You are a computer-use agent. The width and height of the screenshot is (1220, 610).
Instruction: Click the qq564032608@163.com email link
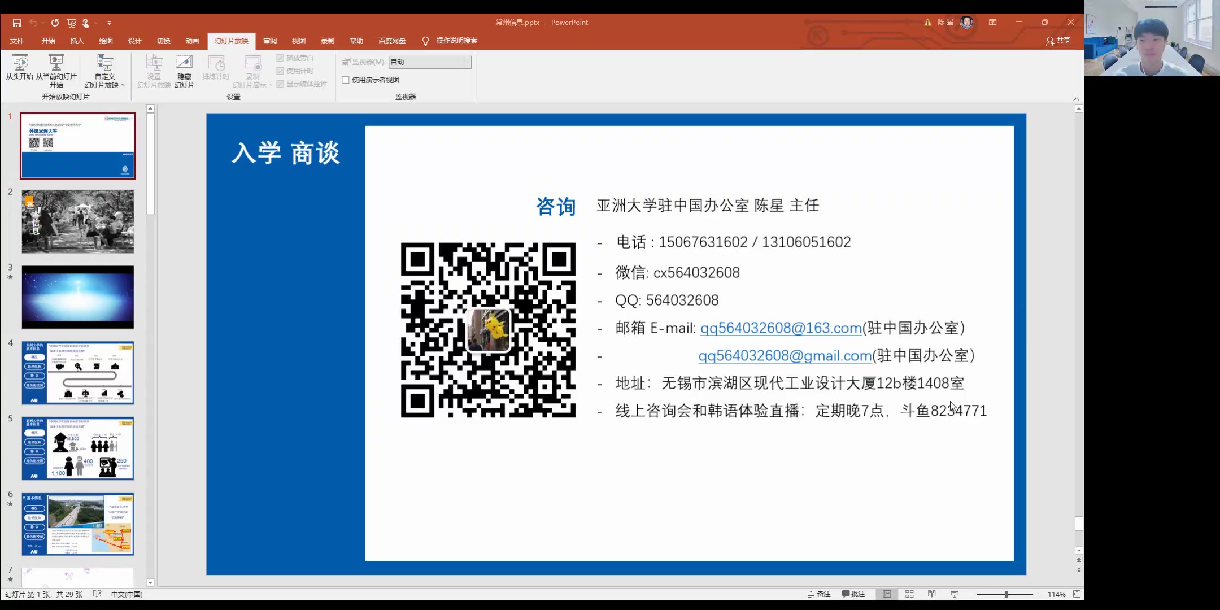781,328
